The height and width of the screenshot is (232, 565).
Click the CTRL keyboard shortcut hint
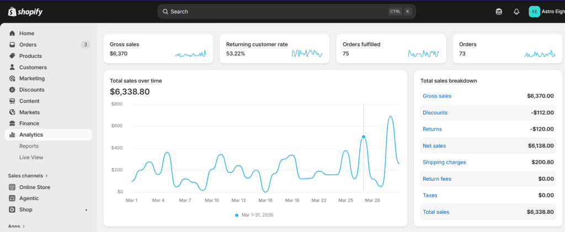[x=395, y=12]
